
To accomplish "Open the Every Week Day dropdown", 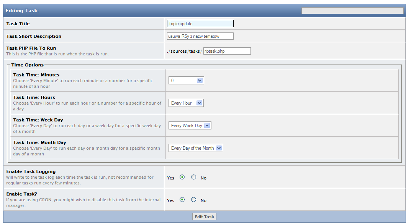I will [x=190, y=126].
